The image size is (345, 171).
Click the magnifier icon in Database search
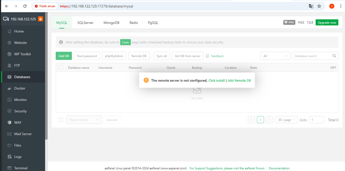click(334, 56)
